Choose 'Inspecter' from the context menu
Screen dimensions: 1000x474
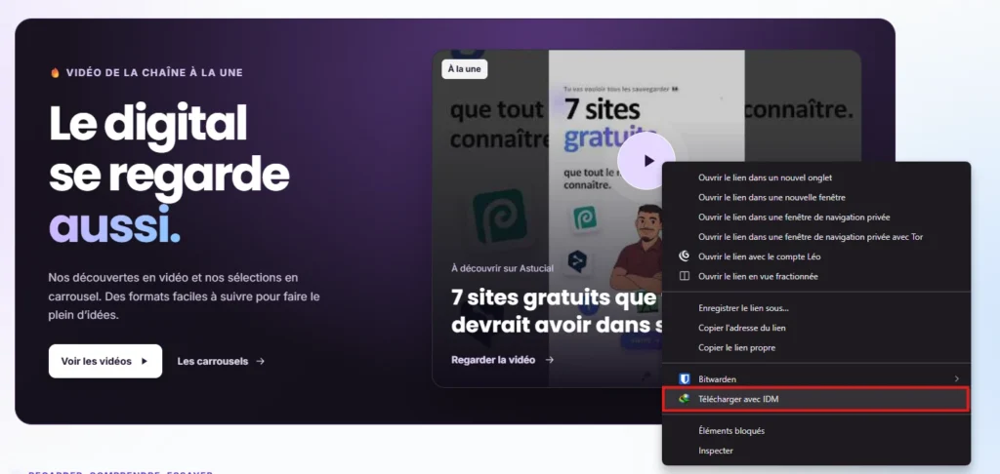[815, 451]
